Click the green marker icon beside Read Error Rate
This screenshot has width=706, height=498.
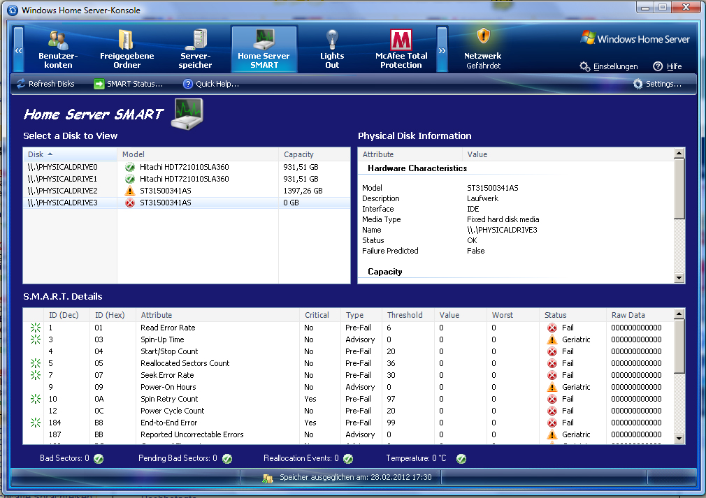click(x=36, y=328)
